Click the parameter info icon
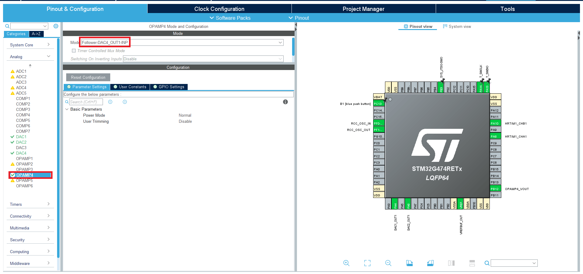583x274 pixels. click(285, 102)
